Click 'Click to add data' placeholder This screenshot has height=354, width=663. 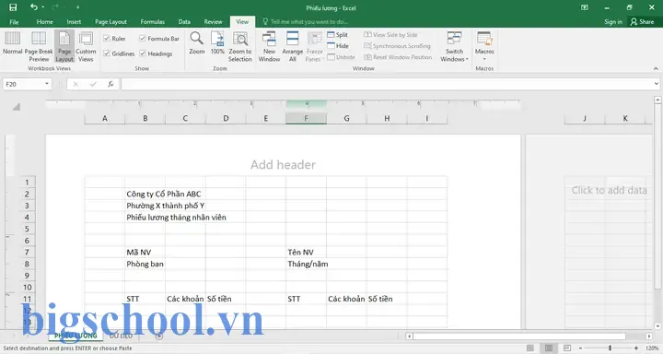(x=610, y=190)
